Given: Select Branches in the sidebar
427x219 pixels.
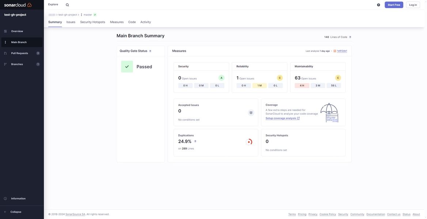Looking at the screenshot, I should click(x=22, y=64).
